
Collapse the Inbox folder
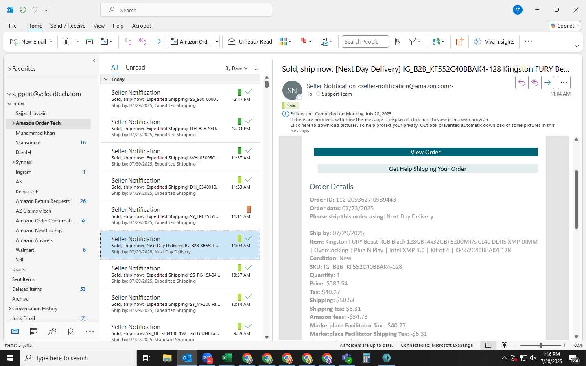pyautogui.click(x=9, y=104)
